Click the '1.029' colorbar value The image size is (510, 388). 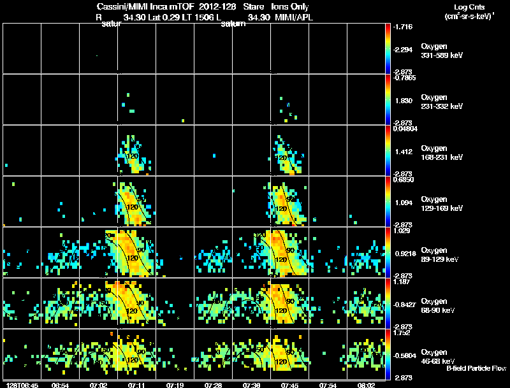pyautogui.click(x=402, y=231)
